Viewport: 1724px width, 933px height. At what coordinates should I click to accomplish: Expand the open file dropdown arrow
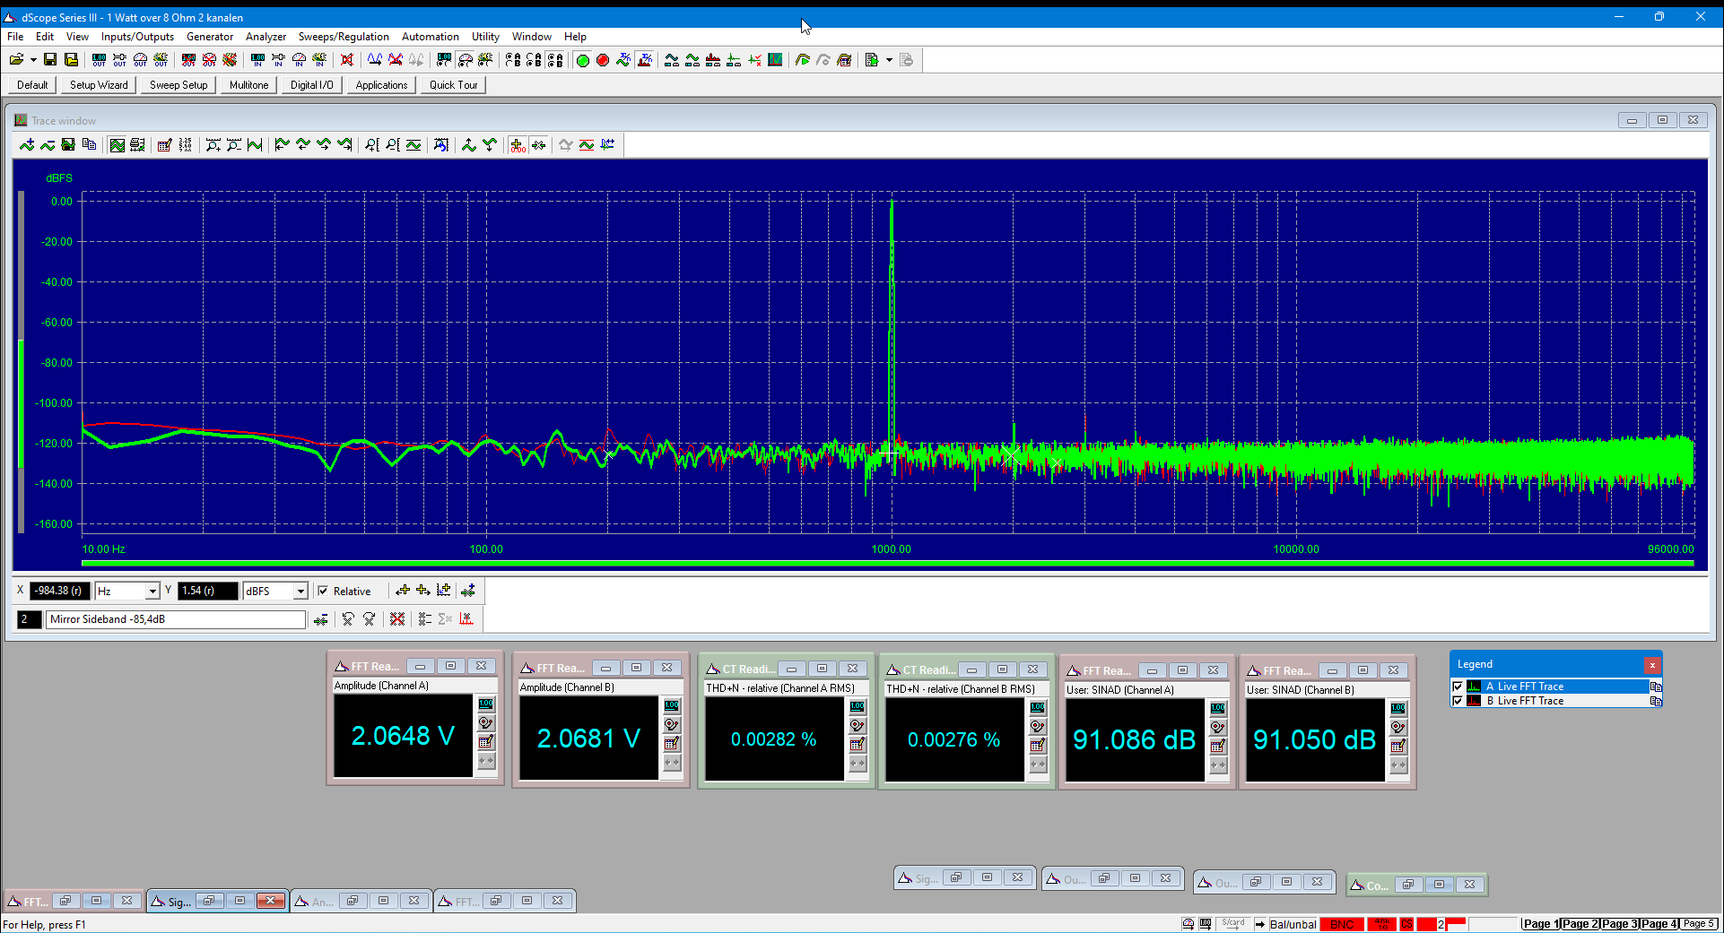33,60
